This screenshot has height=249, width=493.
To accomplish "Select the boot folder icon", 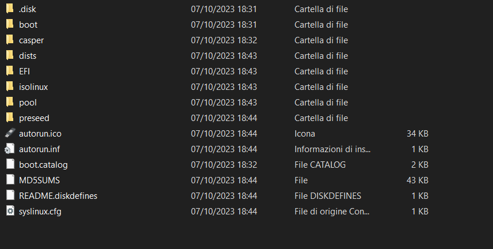I will tap(10, 25).
